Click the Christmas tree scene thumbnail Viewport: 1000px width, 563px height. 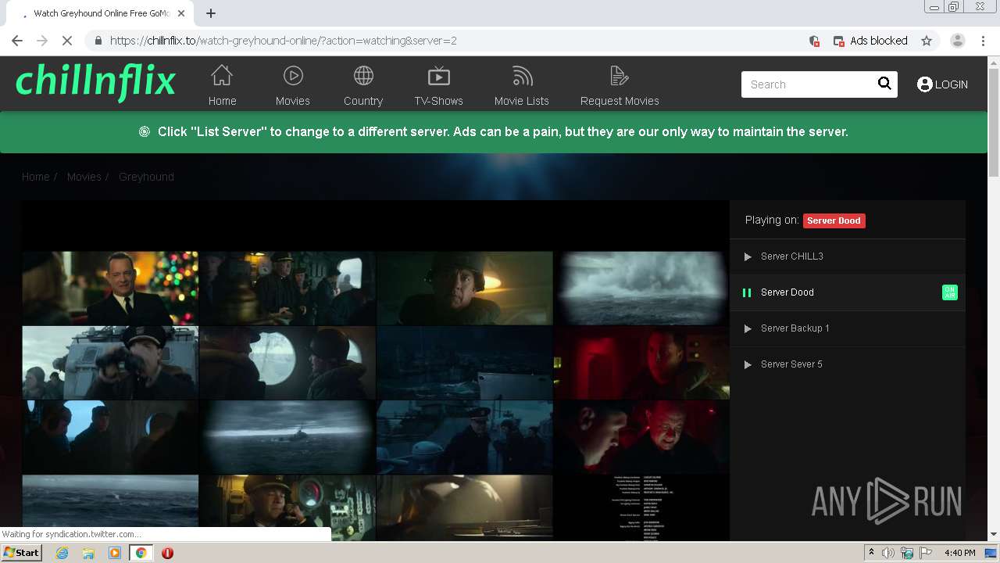pyautogui.click(x=110, y=288)
